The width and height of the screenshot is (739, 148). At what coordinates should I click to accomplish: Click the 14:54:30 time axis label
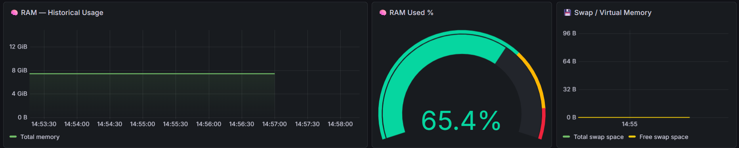[110, 124]
